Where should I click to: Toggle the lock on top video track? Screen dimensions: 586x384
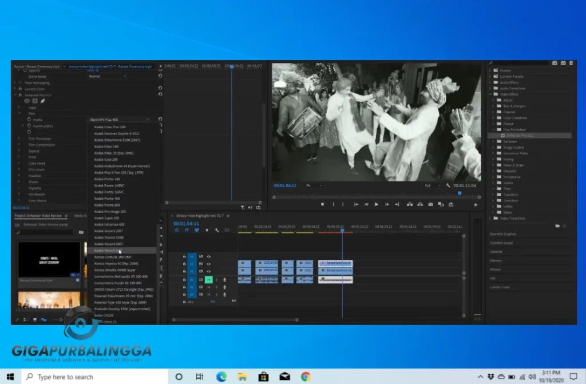184,256
